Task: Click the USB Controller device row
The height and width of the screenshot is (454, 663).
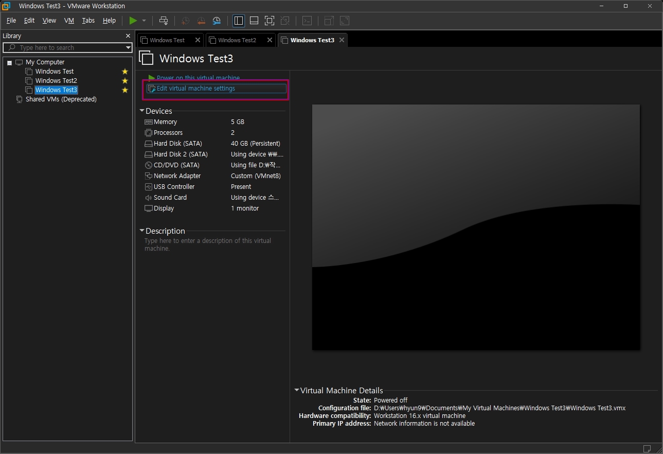Action: (x=214, y=187)
